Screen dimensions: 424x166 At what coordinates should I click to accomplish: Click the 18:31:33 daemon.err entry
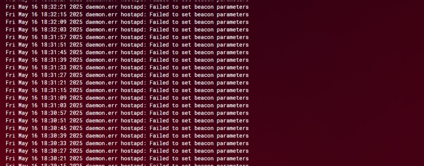pos(127,67)
